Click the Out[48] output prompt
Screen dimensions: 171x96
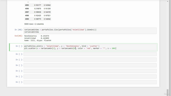click(x=19, y=36)
